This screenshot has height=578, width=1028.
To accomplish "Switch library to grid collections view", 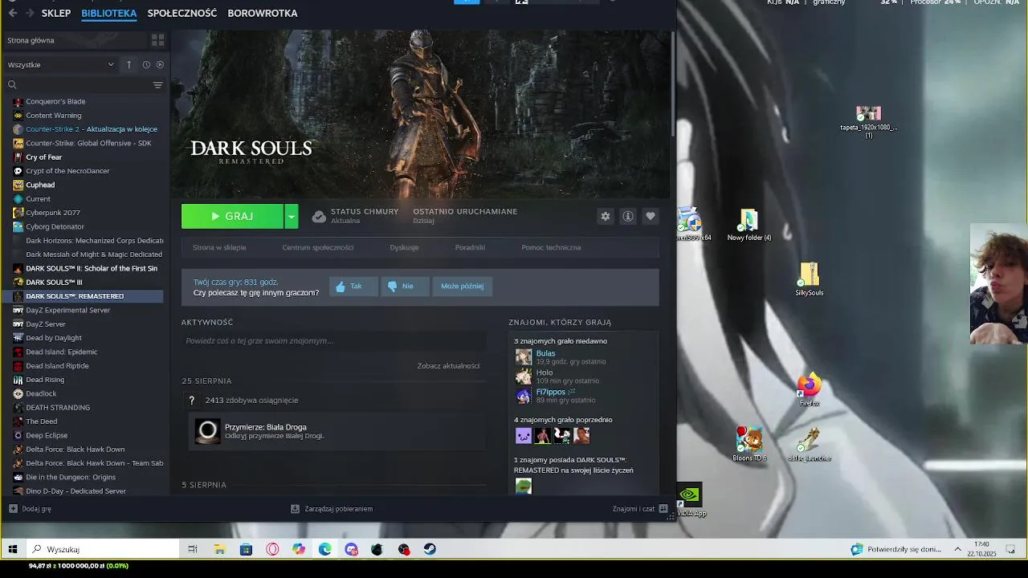I will pos(157,40).
